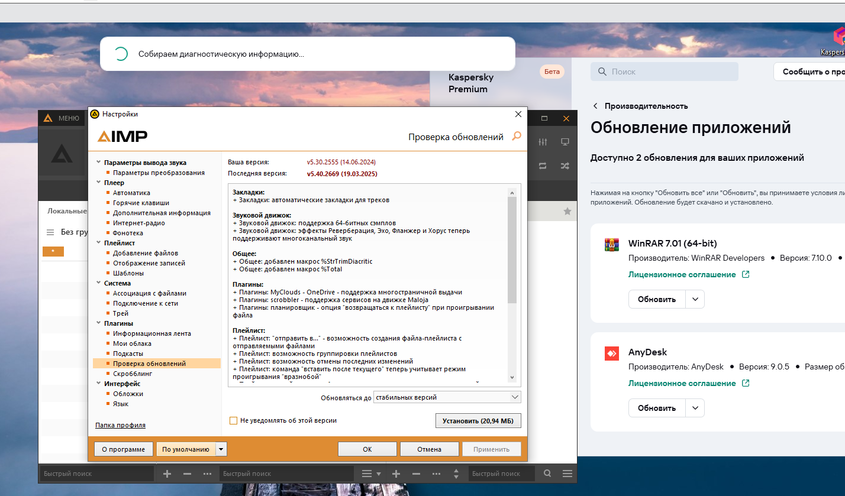Click the hamburger icon beside Без гру
The height and width of the screenshot is (496, 845).
coord(50,232)
